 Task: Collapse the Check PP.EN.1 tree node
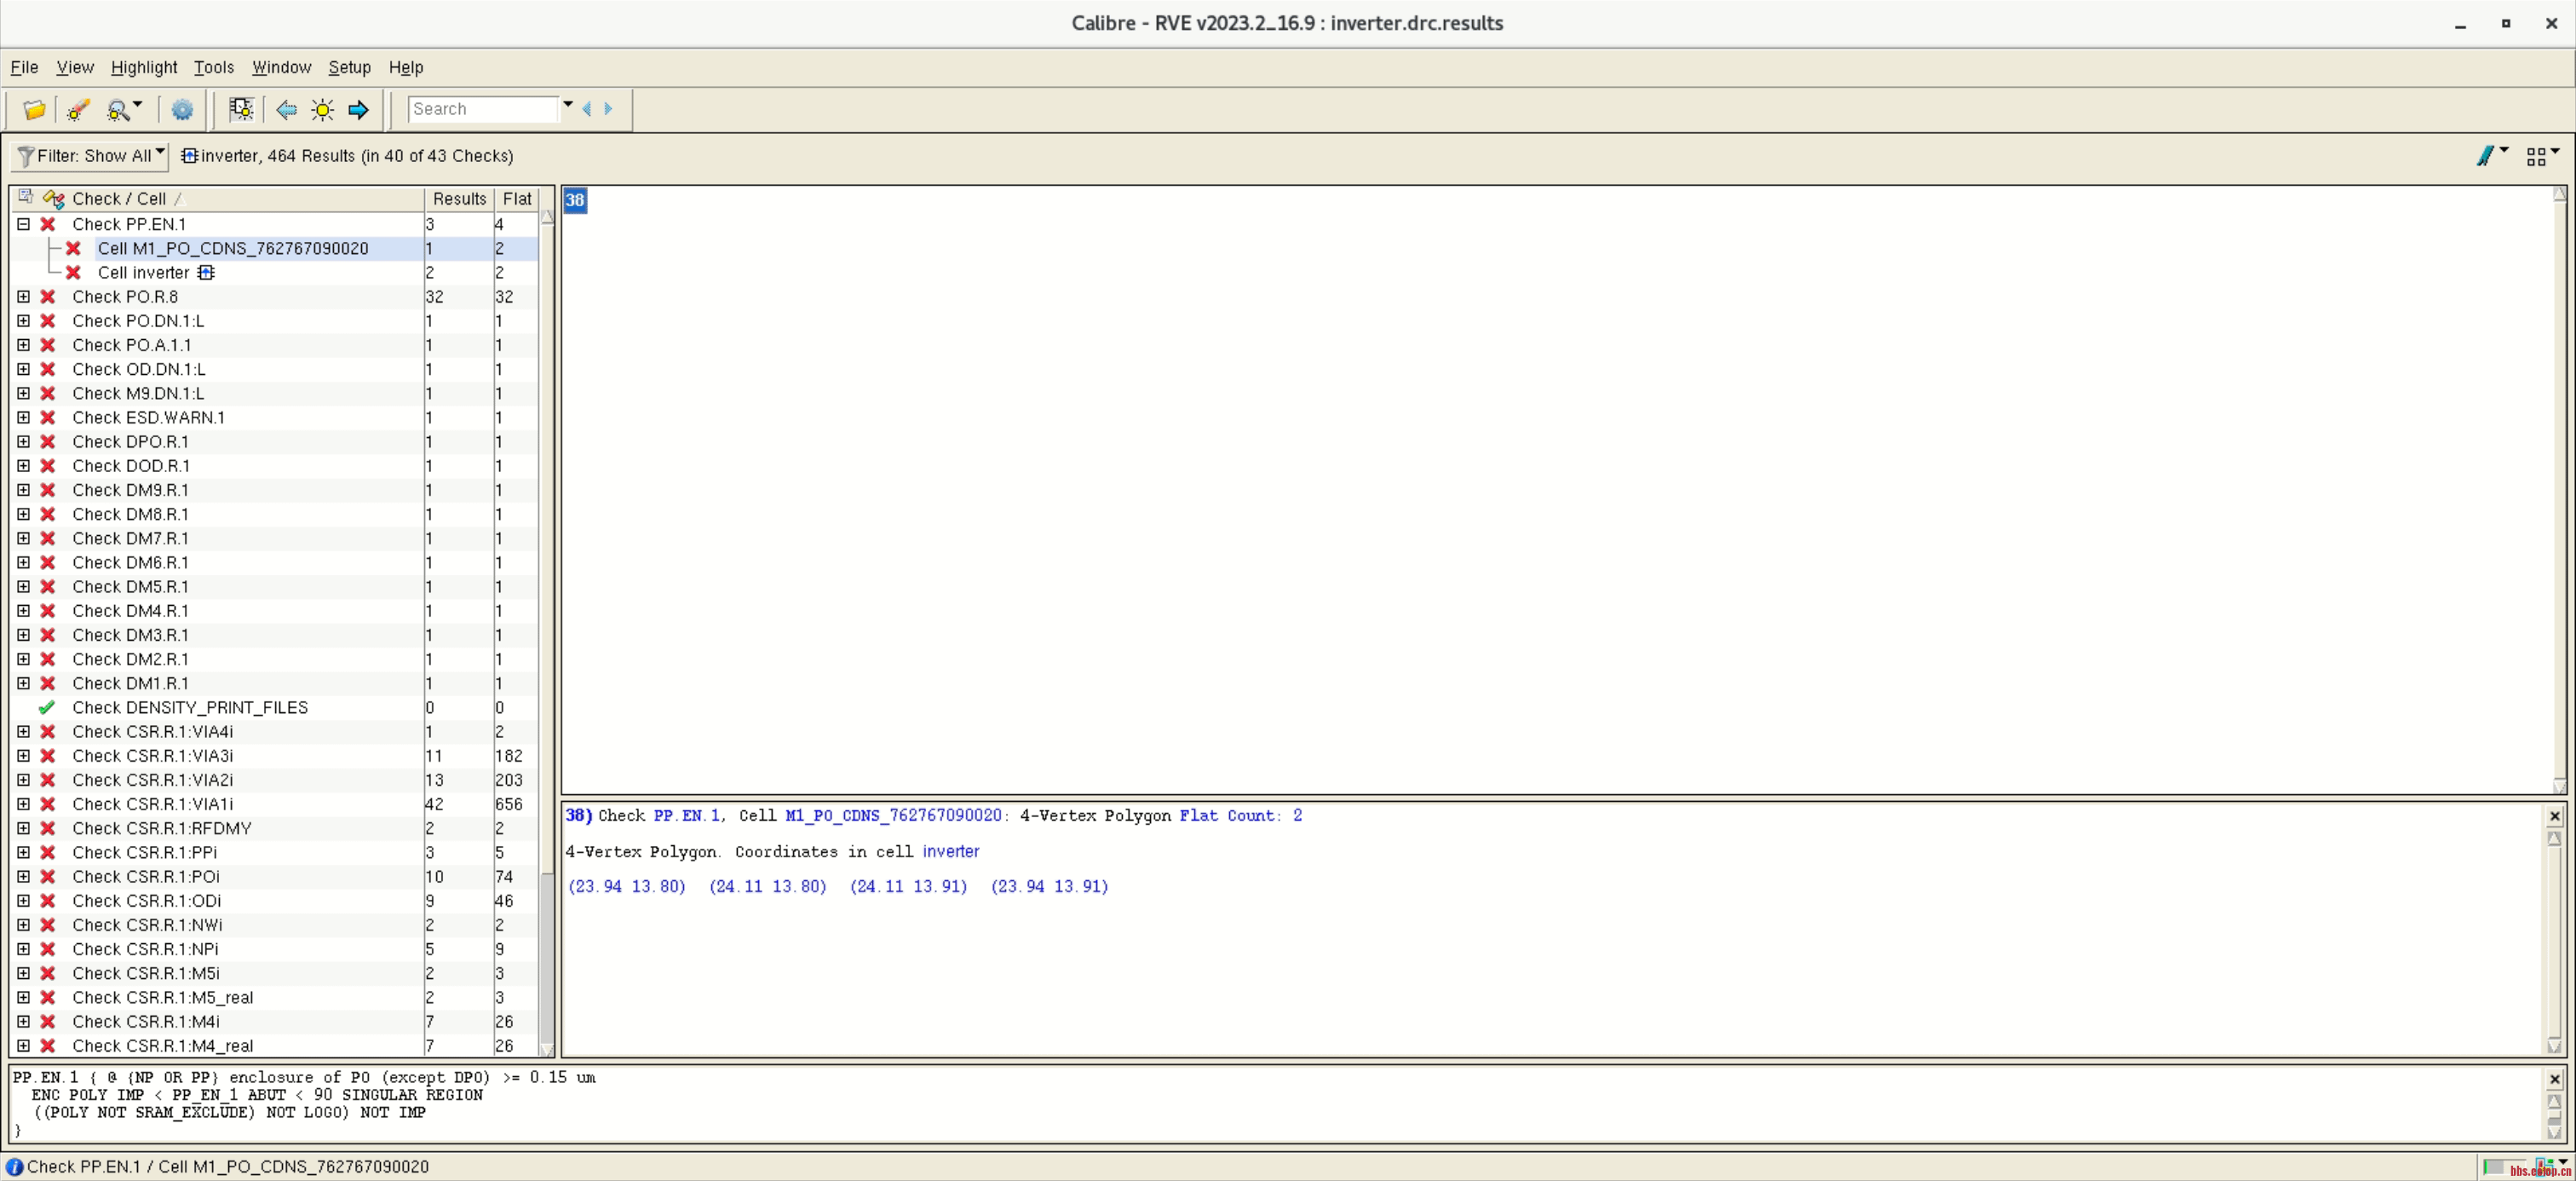pos(23,224)
